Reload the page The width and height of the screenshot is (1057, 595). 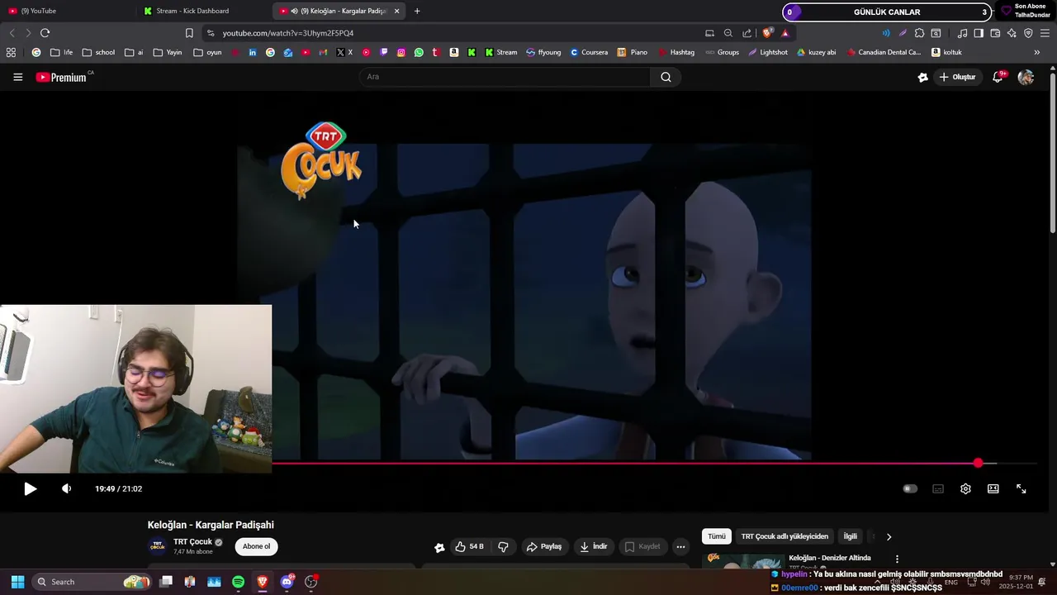click(45, 33)
